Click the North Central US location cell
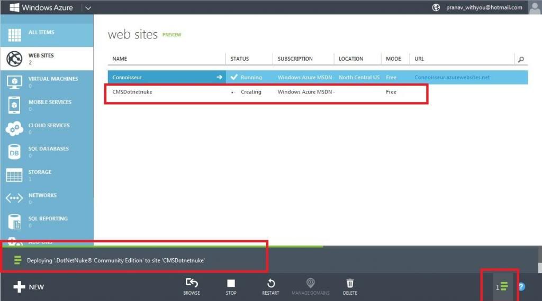The image size is (542, 301). pos(359,78)
